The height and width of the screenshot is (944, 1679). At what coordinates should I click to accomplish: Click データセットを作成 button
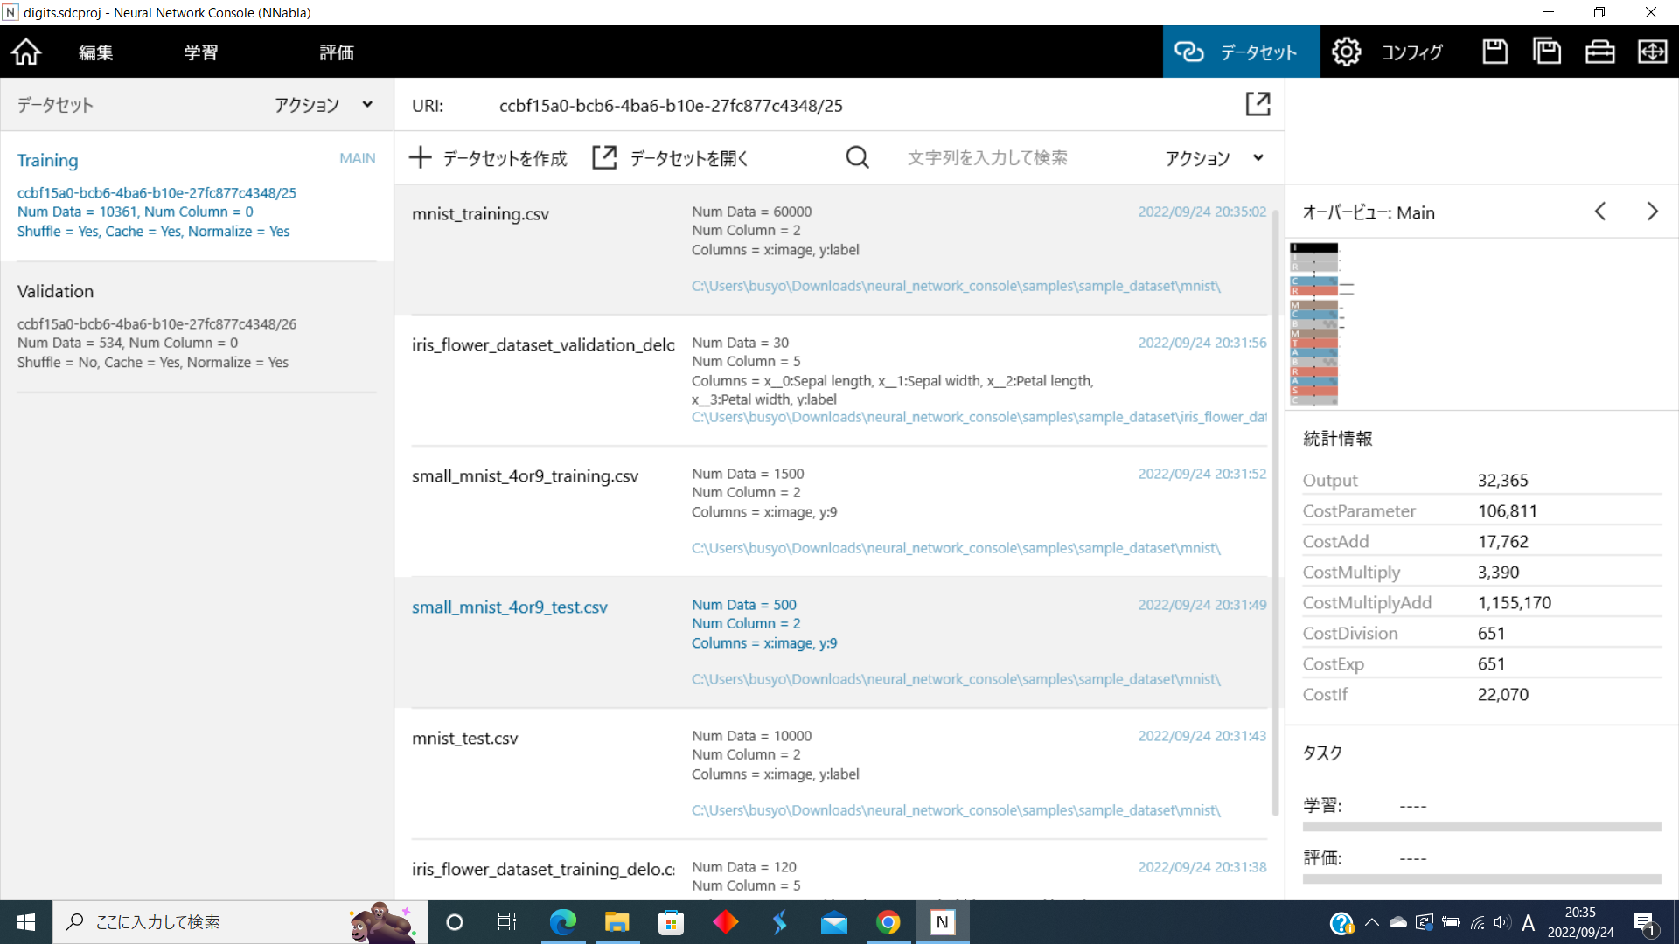pos(488,158)
